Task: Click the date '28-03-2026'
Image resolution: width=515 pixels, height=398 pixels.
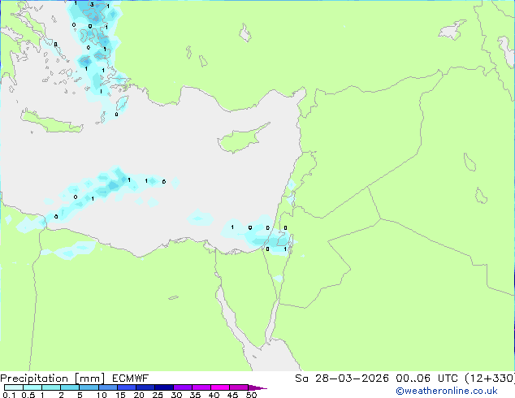Action: click(x=352, y=379)
